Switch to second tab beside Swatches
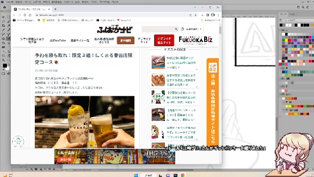The image size is (314, 177). (292, 14)
